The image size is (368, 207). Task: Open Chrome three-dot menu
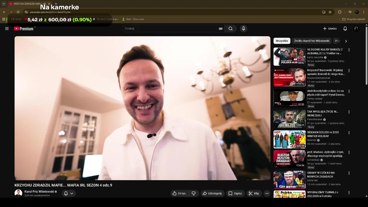(364, 12)
